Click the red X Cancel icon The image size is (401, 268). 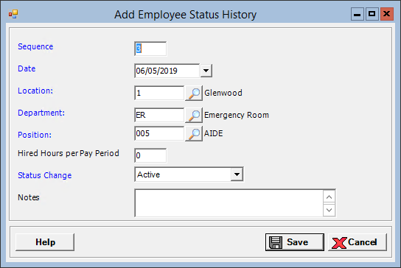click(x=339, y=243)
